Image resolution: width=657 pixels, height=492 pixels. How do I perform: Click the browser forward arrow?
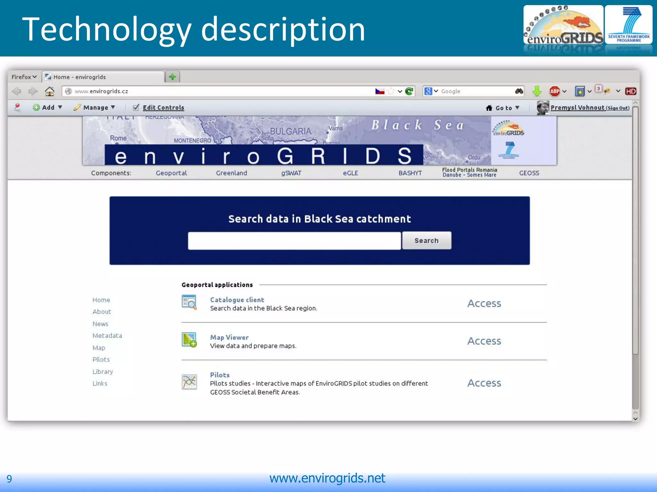pos(33,91)
